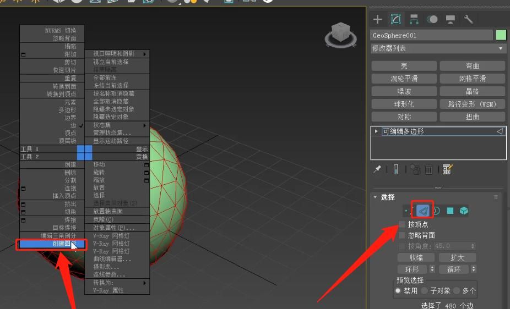Image resolution: width=510 pixels, height=309 pixels.
Task: Open settings box next to 焊接
Action: (23, 220)
